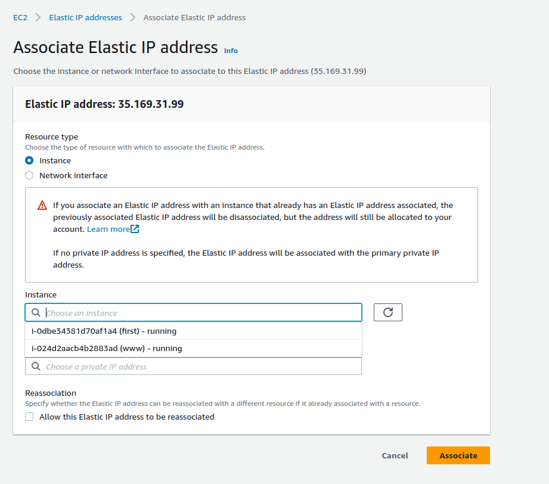
Task: Click the search magnifier in the instance field
Action: 36,312
